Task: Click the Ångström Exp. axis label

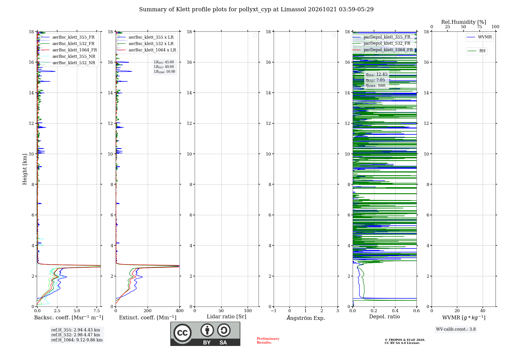Action: pyautogui.click(x=306, y=318)
